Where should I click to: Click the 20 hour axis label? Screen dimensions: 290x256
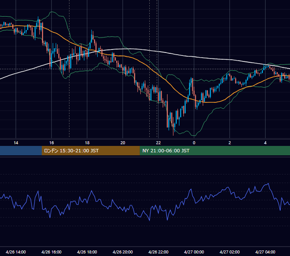coord(123,143)
